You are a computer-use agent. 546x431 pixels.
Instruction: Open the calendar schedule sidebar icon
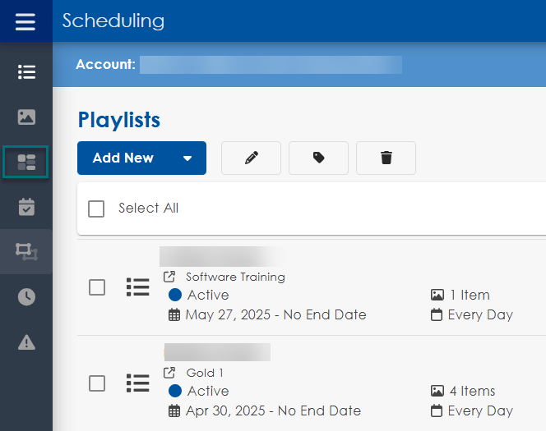pyautogui.click(x=26, y=207)
